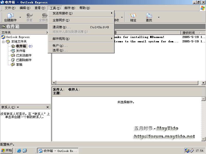Viewport: 206px width, 154px height.
Task: Expand the 联系人 dropdown arrow
Action: [x=18, y=107]
